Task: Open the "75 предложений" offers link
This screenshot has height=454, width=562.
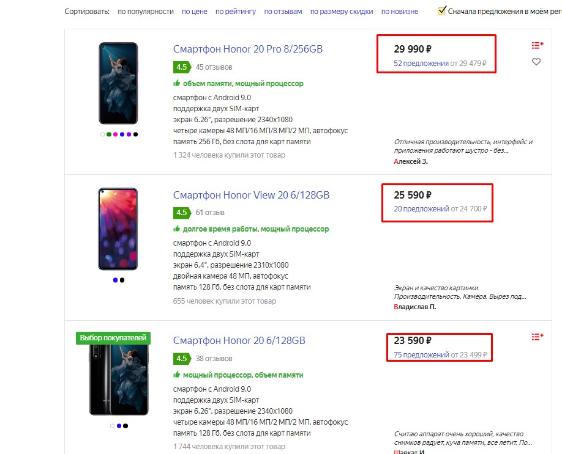Action: coord(421,354)
